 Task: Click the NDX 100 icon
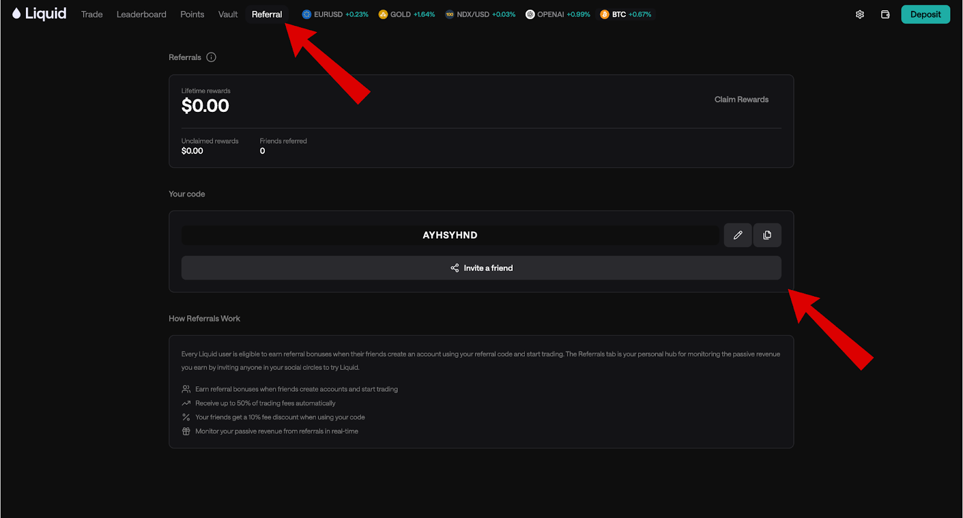450,14
